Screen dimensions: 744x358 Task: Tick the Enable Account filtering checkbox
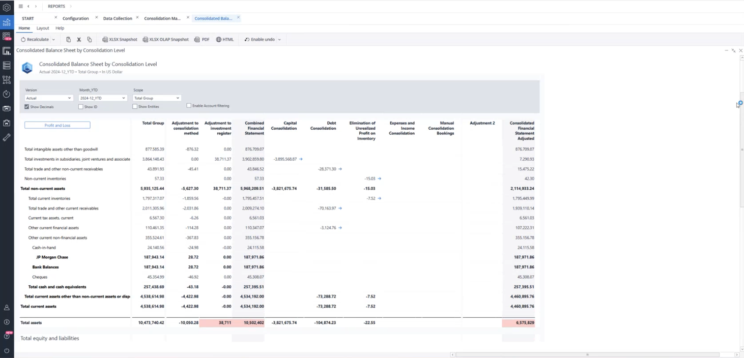pos(189,106)
